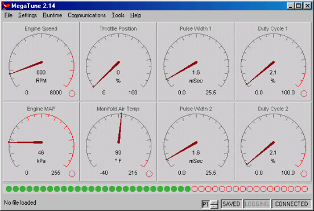Click the page stepper down arrow next to P1

214,206
